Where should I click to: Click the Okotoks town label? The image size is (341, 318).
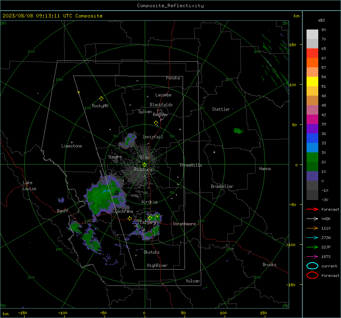coord(152,252)
